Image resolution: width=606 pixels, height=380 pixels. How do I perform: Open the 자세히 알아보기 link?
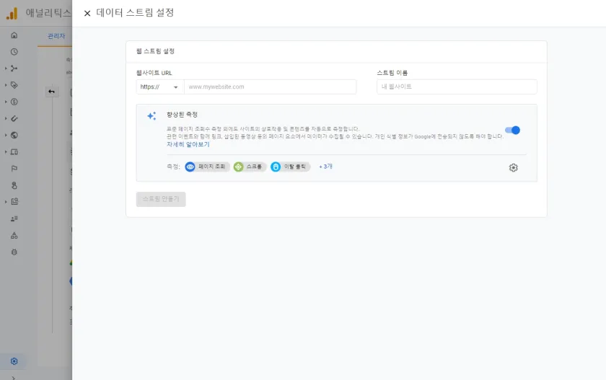point(188,144)
